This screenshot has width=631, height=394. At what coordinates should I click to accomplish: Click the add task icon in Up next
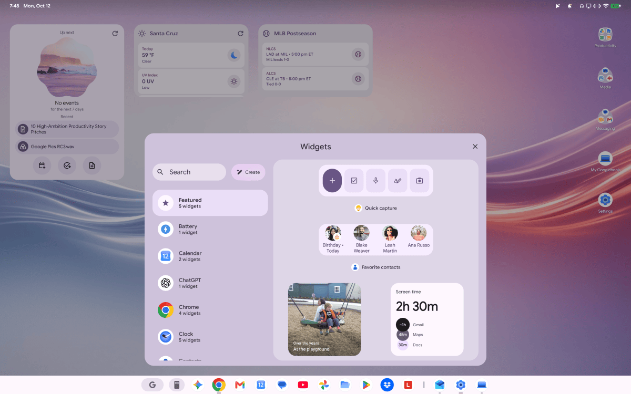coord(67,165)
